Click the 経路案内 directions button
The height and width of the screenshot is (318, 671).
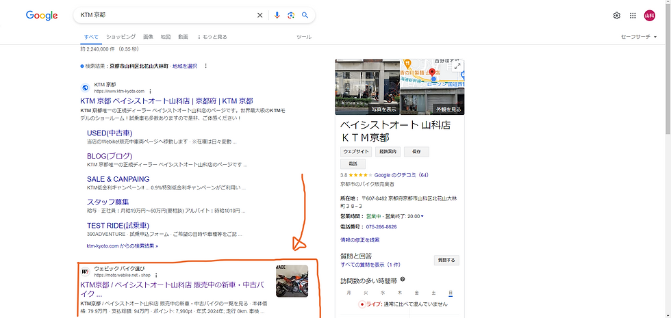(x=388, y=151)
